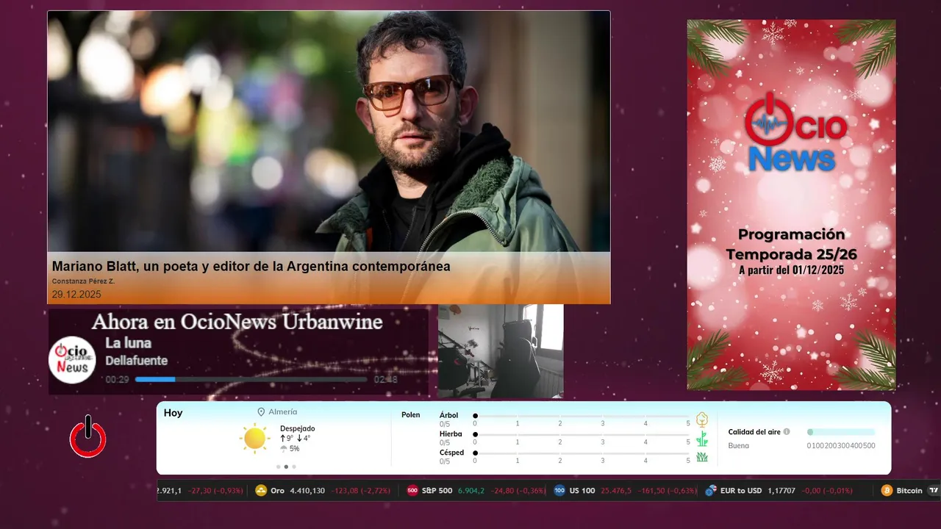This screenshot has height=529, width=941.
Task: Click the article date 29.12.2025
Action: [x=76, y=295]
